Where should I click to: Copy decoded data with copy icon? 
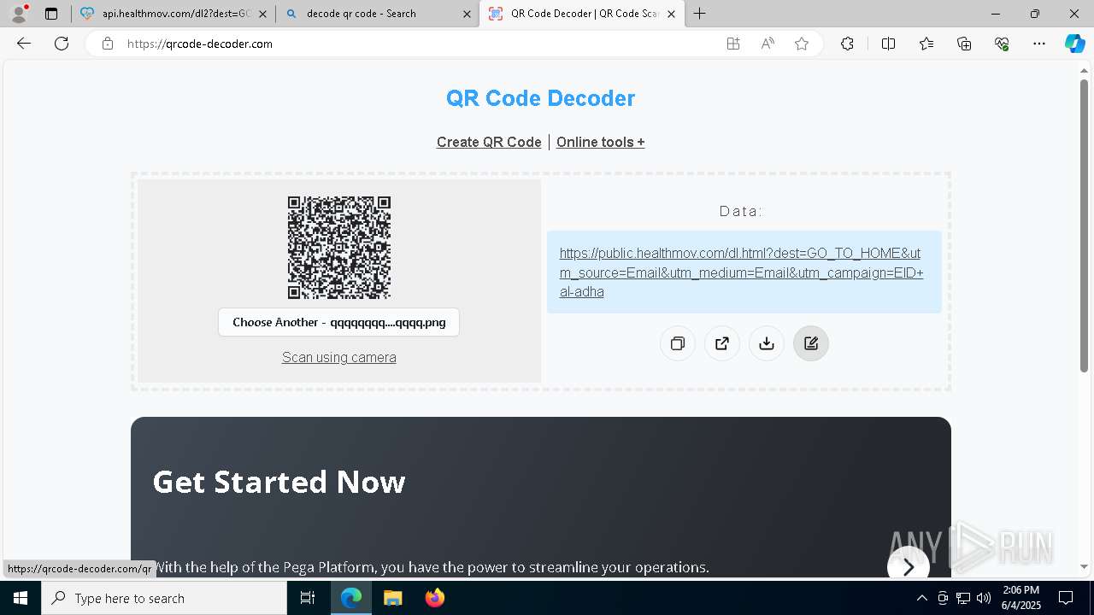click(678, 343)
